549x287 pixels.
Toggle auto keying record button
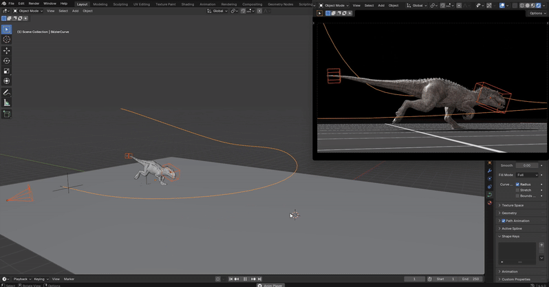218,279
